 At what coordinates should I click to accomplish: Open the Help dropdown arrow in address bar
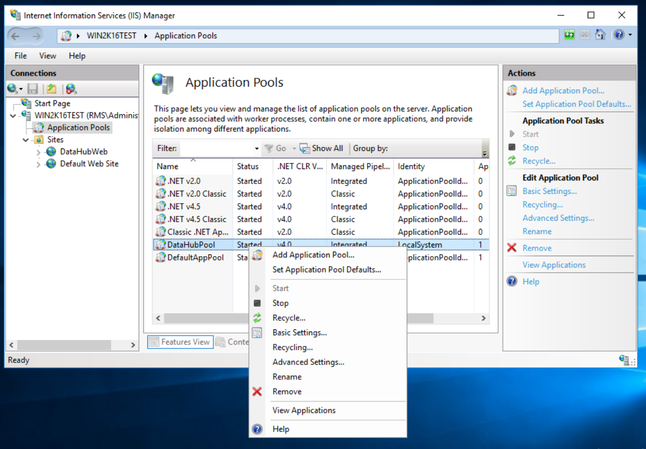point(630,36)
